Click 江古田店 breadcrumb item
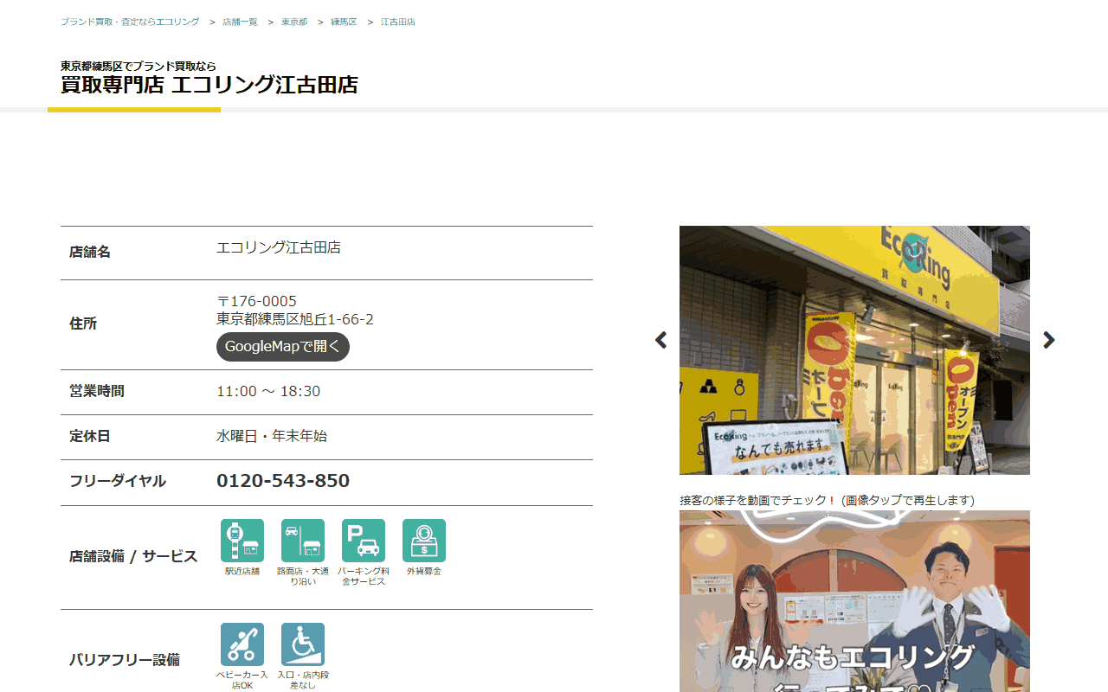The width and height of the screenshot is (1108, 692). point(398,22)
